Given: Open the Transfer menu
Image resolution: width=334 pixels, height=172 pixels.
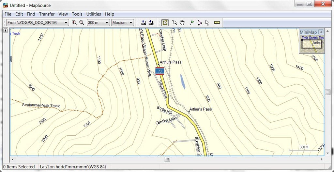Looking at the screenshot, I should (47, 14).
